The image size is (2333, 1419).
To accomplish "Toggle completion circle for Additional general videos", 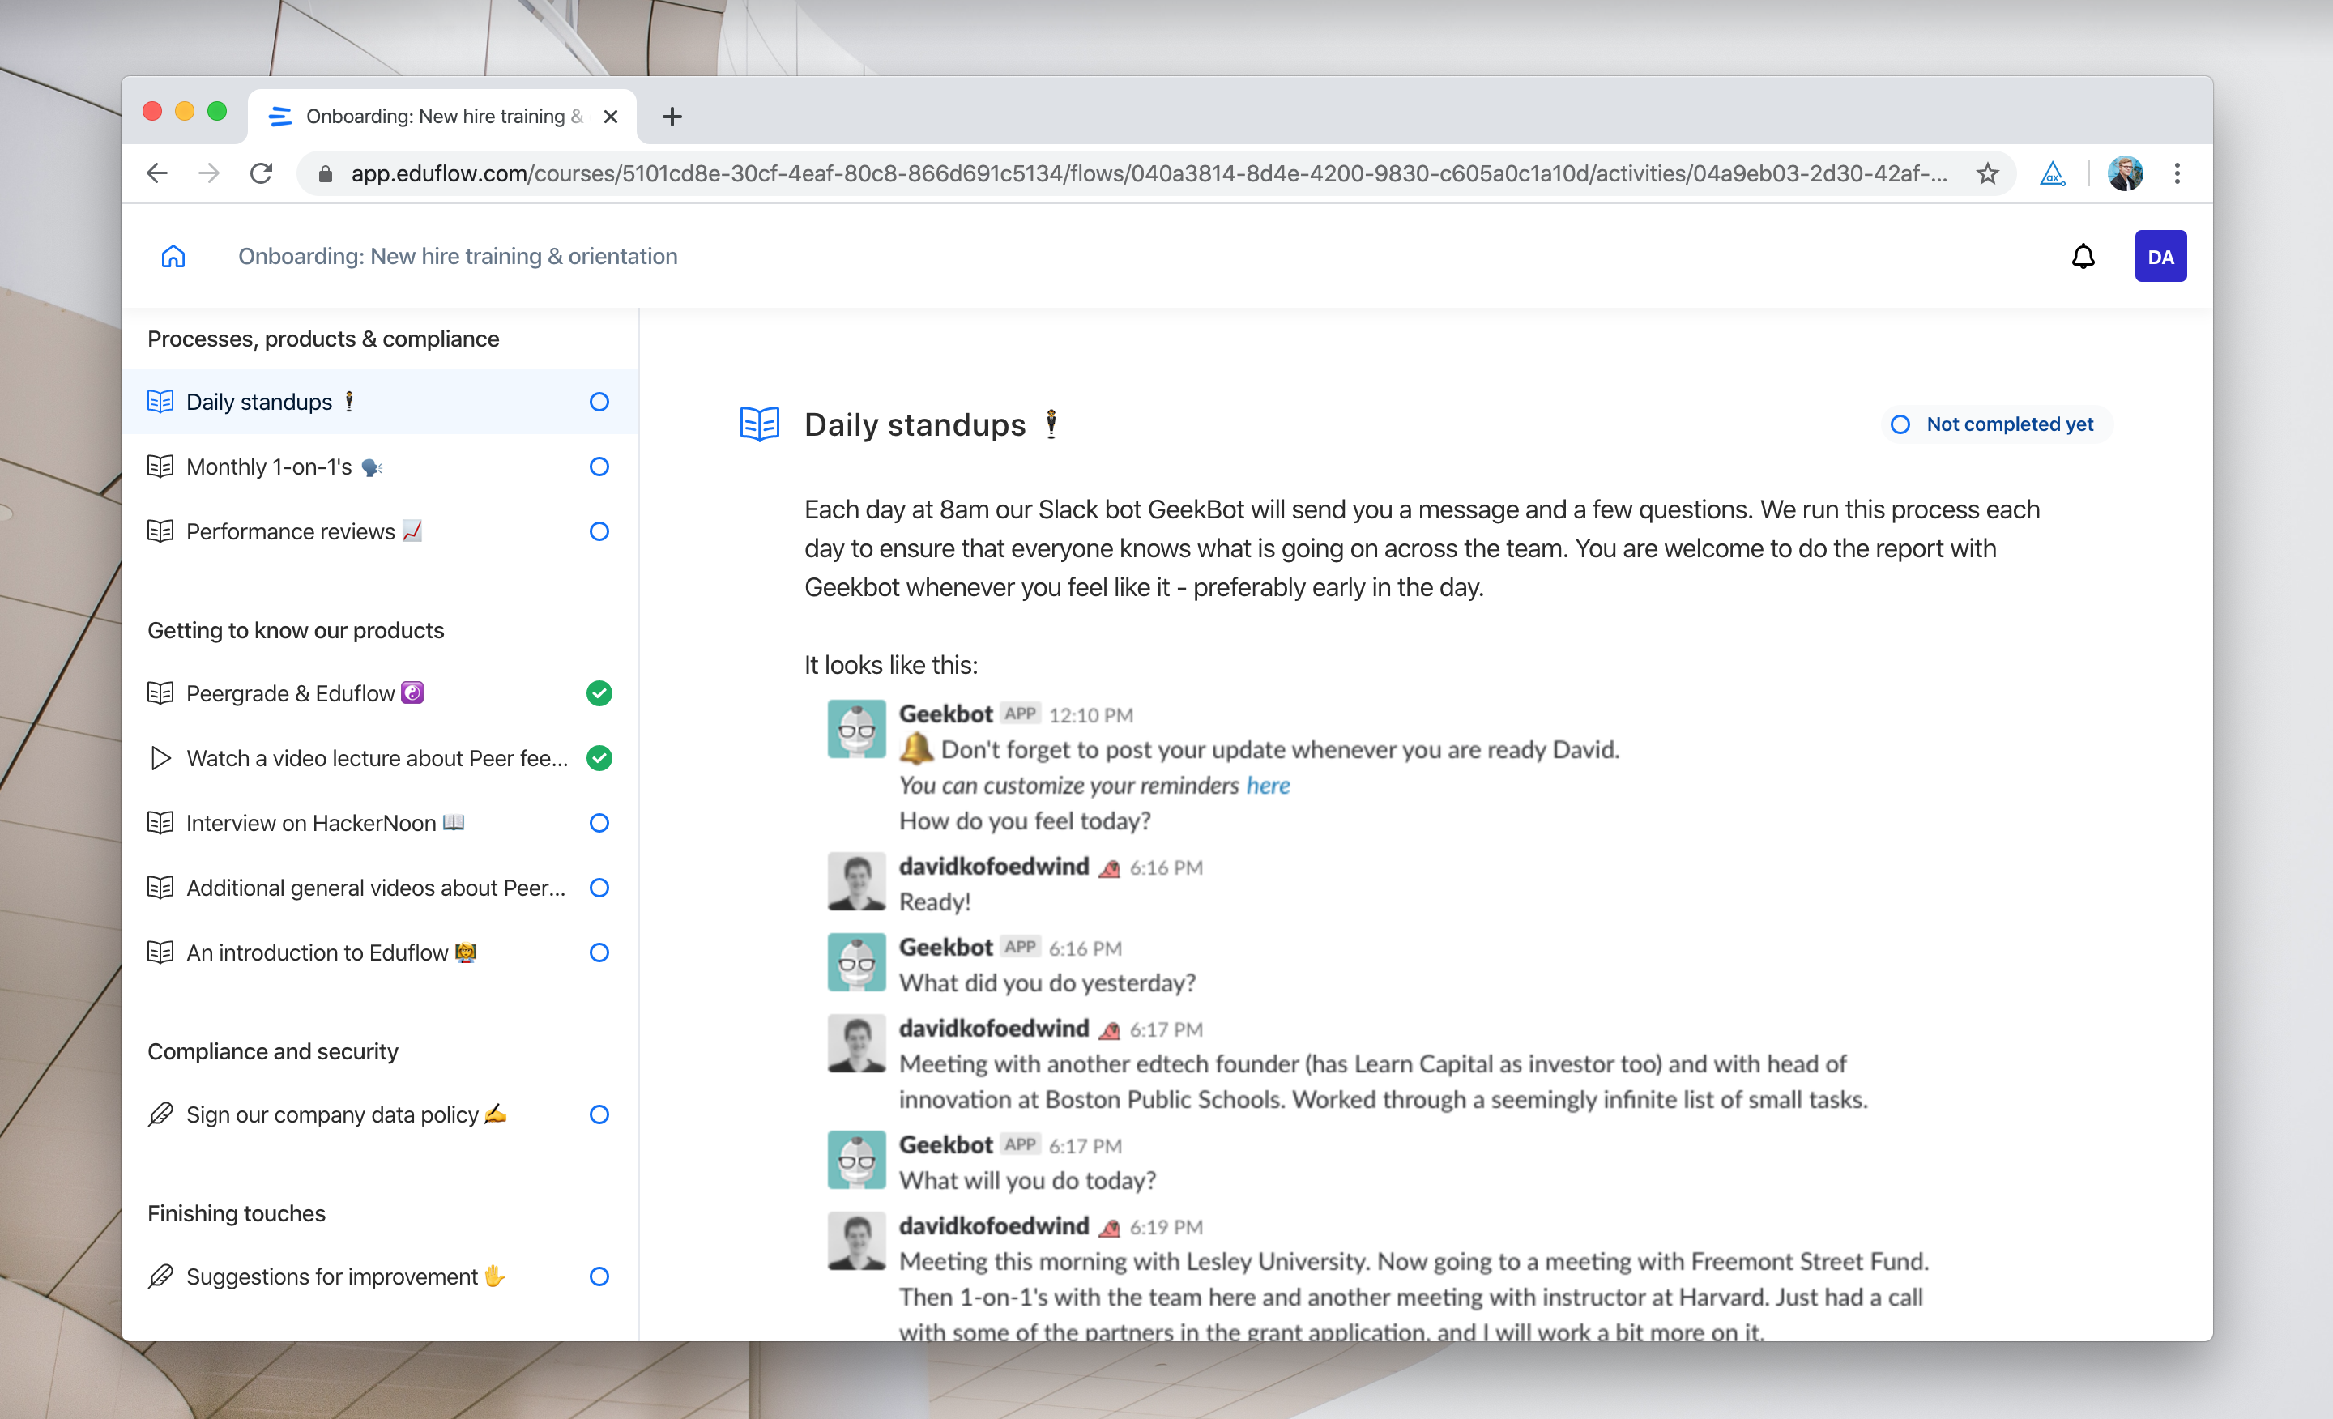I will [599, 887].
